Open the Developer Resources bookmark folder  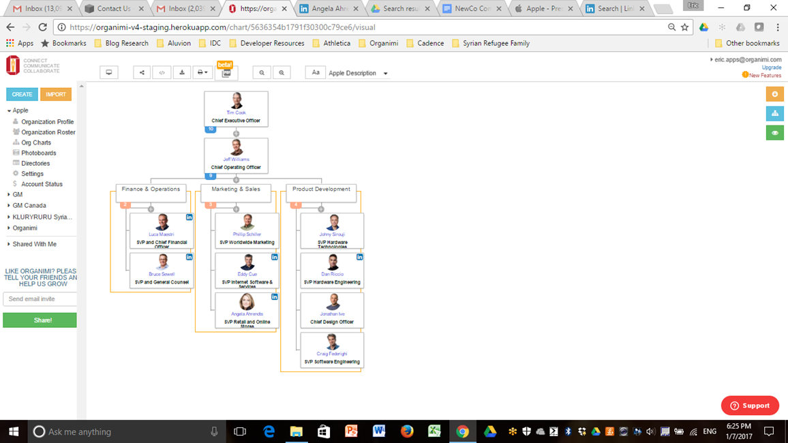coord(267,43)
